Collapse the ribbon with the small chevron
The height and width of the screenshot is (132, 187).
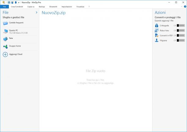[182, 7]
